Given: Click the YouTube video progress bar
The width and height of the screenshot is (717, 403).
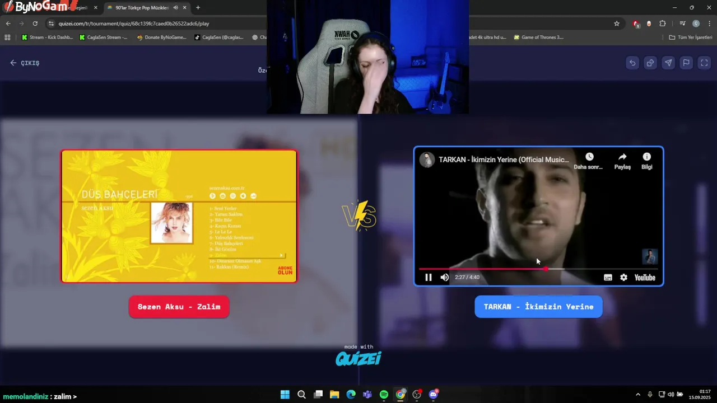Looking at the screenshot, I should click(x=538, y=269).
